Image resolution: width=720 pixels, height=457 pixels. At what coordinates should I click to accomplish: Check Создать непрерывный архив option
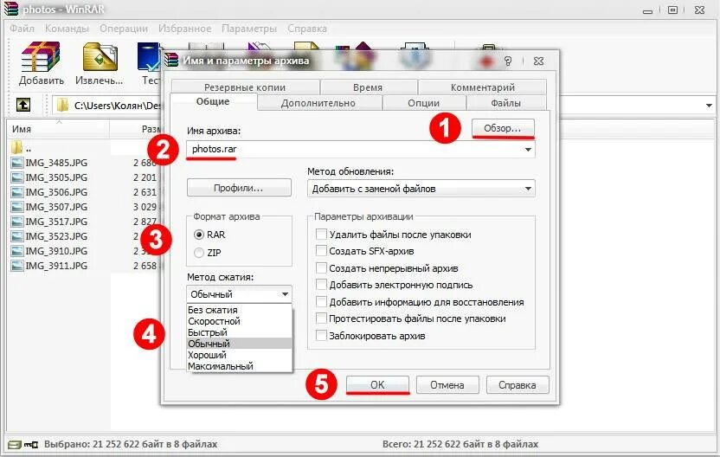click(x=321, y=267)
